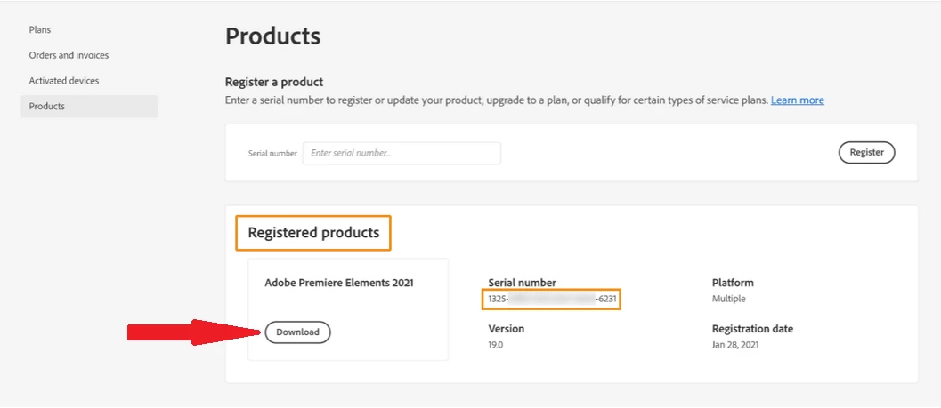941x408 pixels.
Task: Click the registered serial number ending 6231
Action: click(551, 300)
